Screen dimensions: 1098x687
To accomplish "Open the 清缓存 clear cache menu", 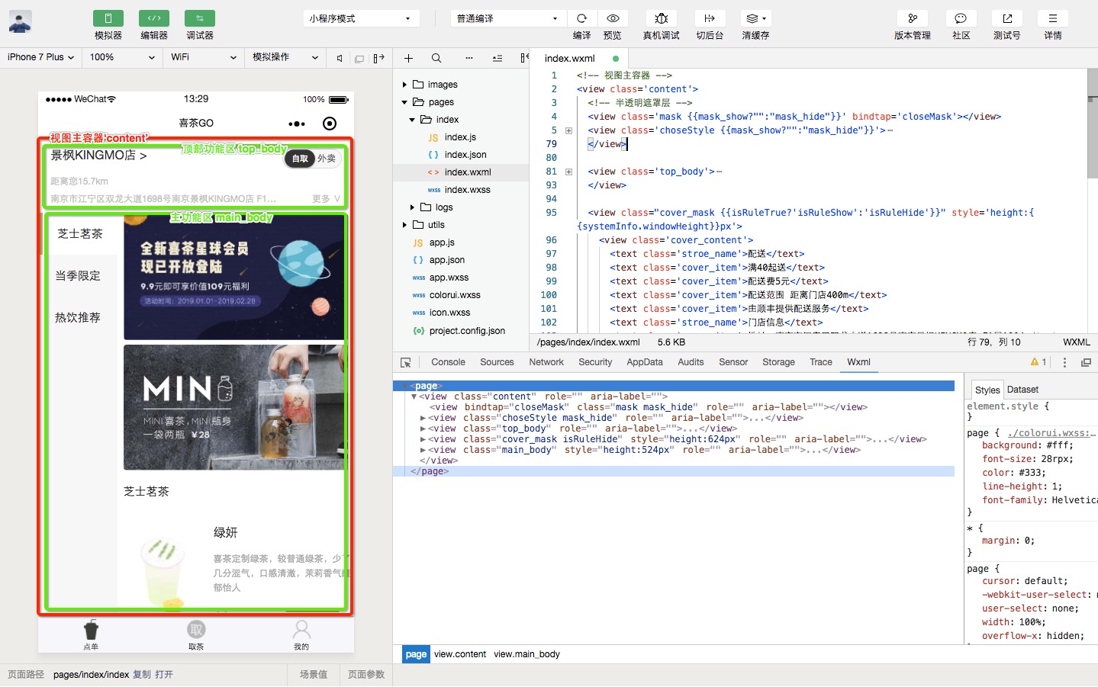I will point(755,18).
